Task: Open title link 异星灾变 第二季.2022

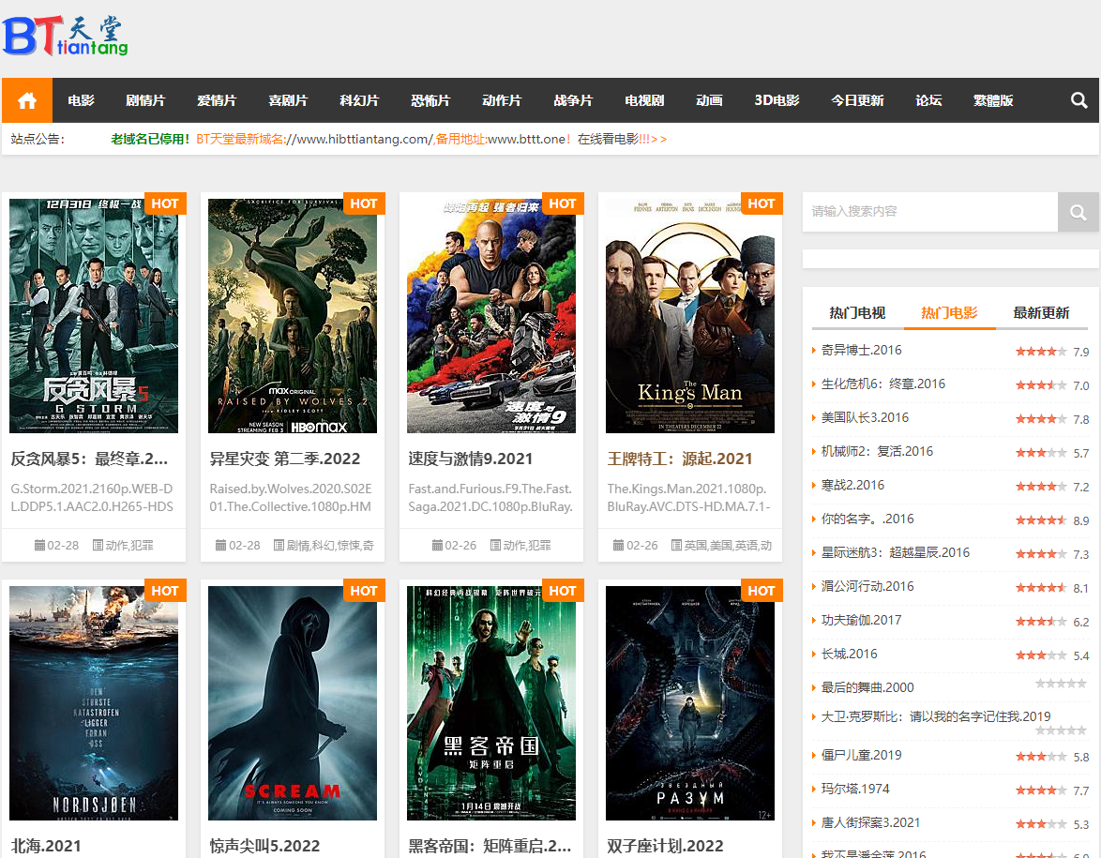Action: [284, 459]
